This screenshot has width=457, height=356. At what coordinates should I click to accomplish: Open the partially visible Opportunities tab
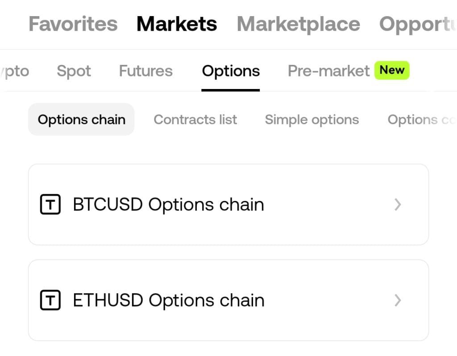[417, 24]
